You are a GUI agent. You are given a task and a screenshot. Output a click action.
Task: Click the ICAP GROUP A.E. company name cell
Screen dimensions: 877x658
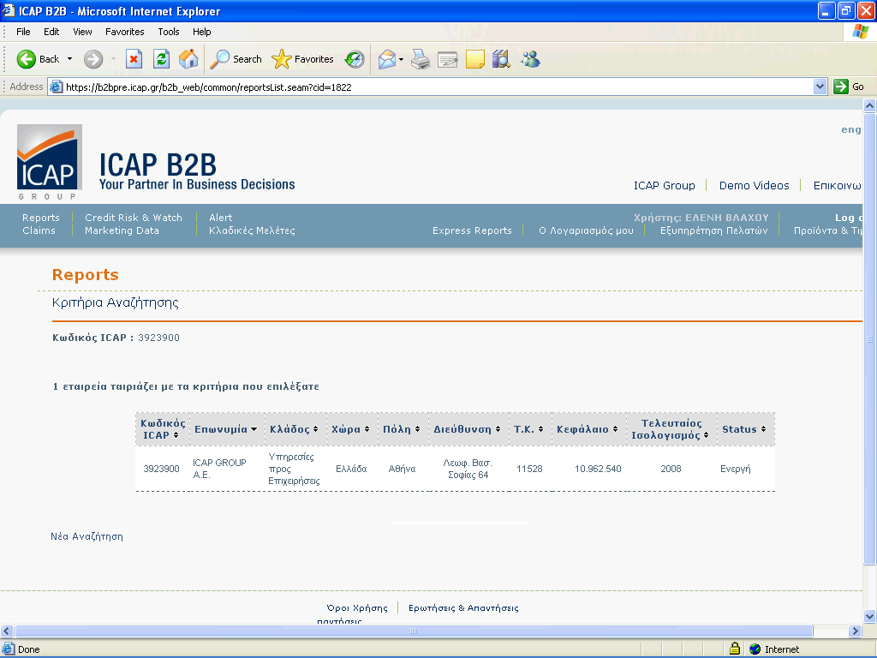(219, 469)
